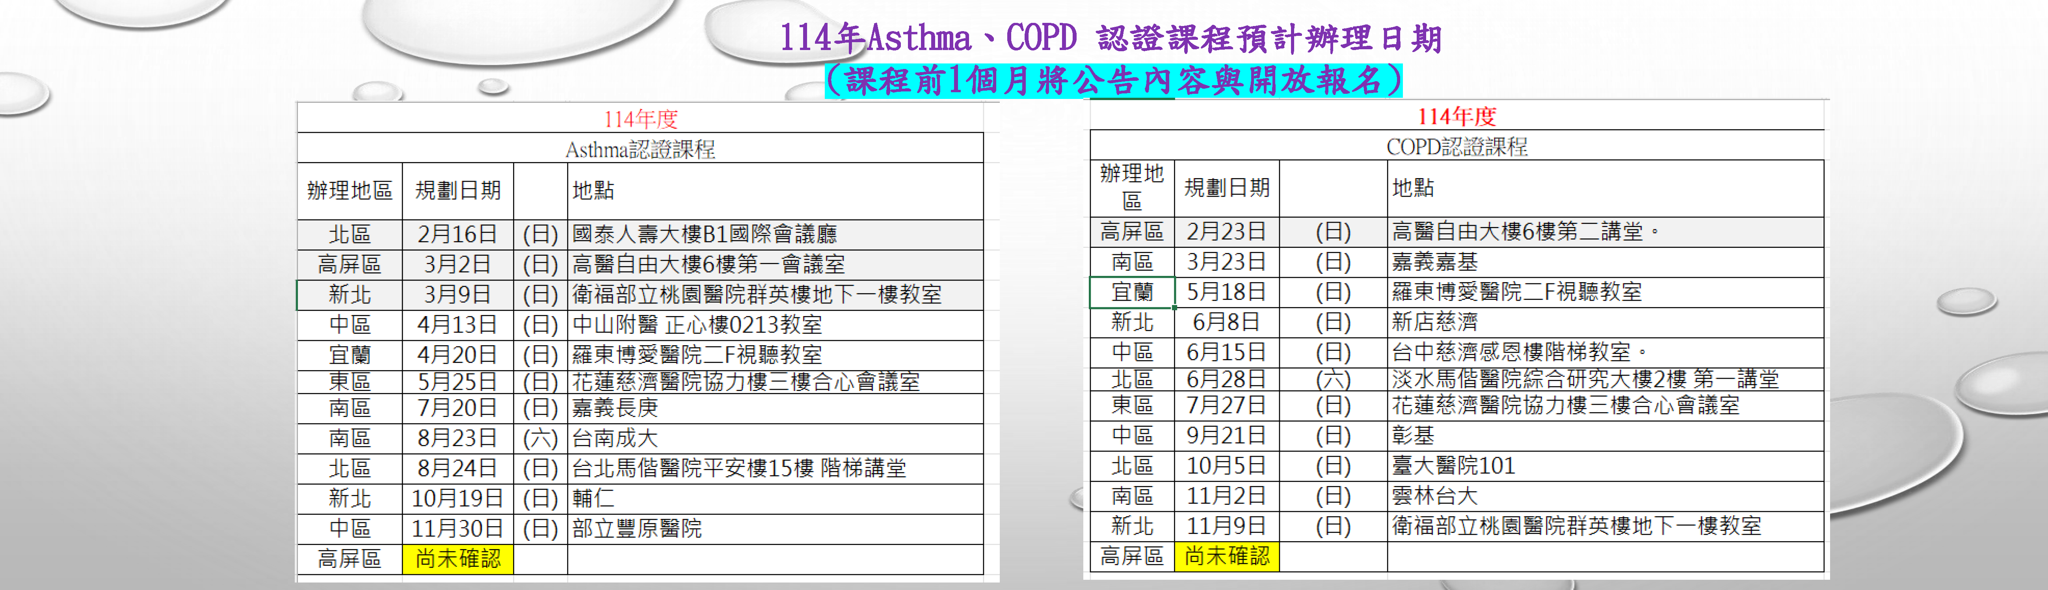Click COPD date cell '10月5日'
The image size is (2048, 590).
coord(1227,466)
